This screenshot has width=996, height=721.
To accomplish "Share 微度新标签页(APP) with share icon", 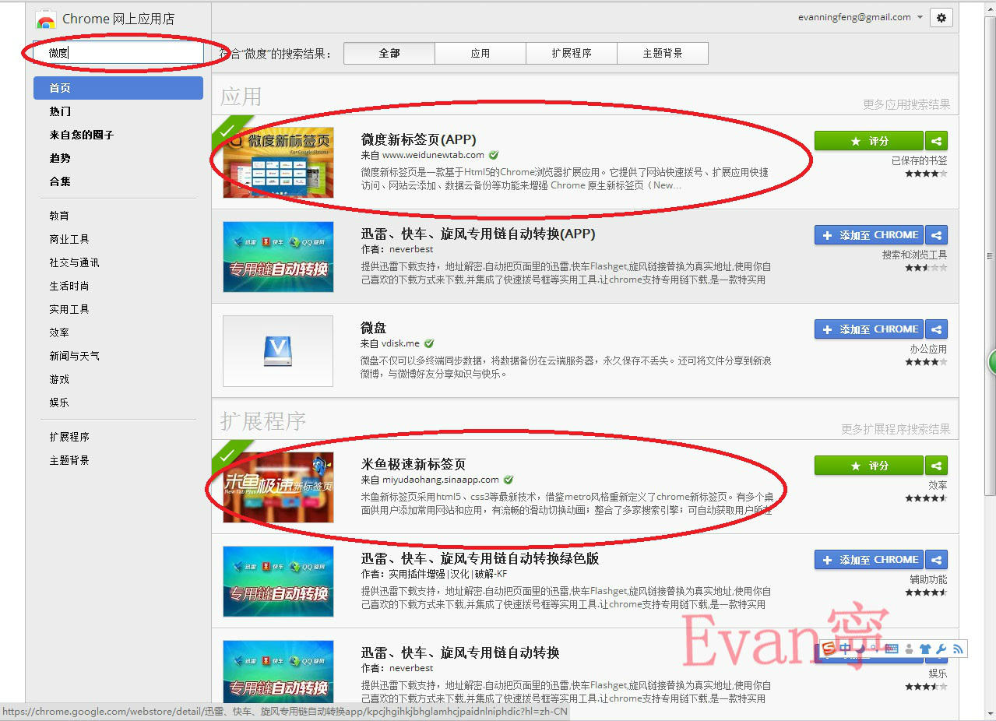I will click(x=936, y=141).
